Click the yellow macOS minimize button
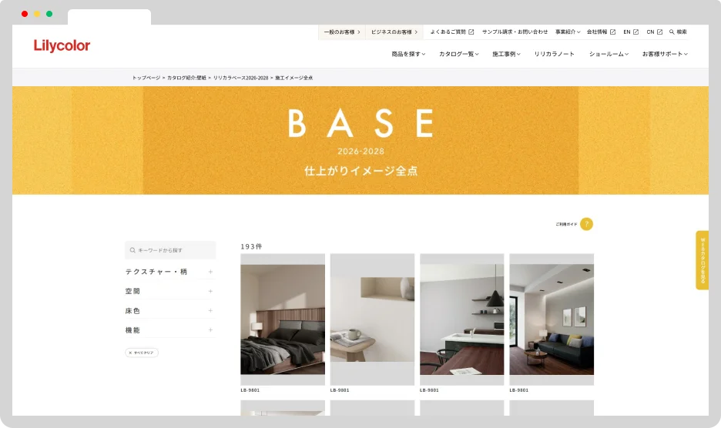Viewport: 721px width, 428px height. coord(37,14)
